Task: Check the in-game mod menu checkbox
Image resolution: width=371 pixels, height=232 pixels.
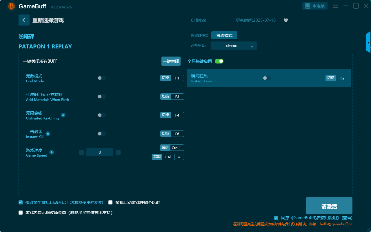Action: click(x=21, y=213)
